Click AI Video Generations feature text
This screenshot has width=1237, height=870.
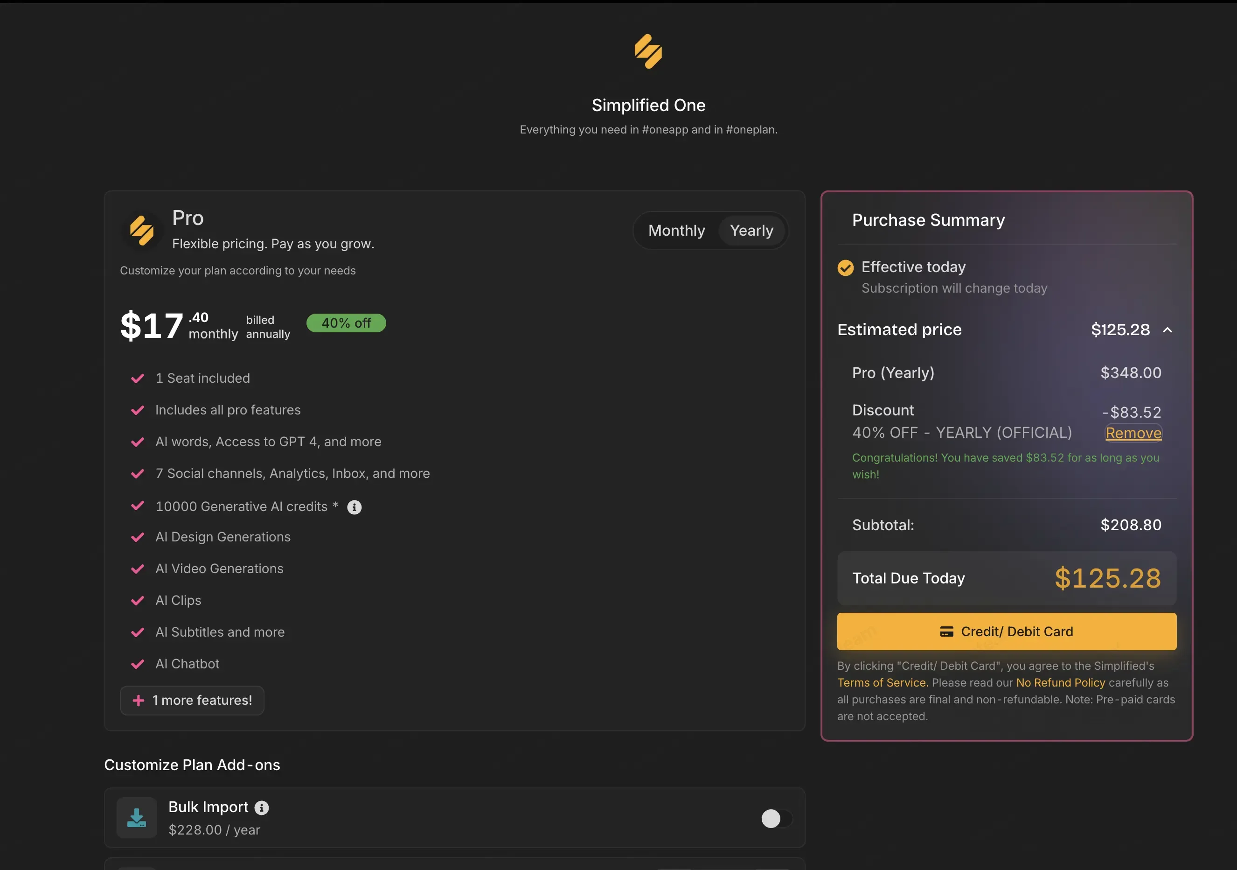click(x=219, y=568)
